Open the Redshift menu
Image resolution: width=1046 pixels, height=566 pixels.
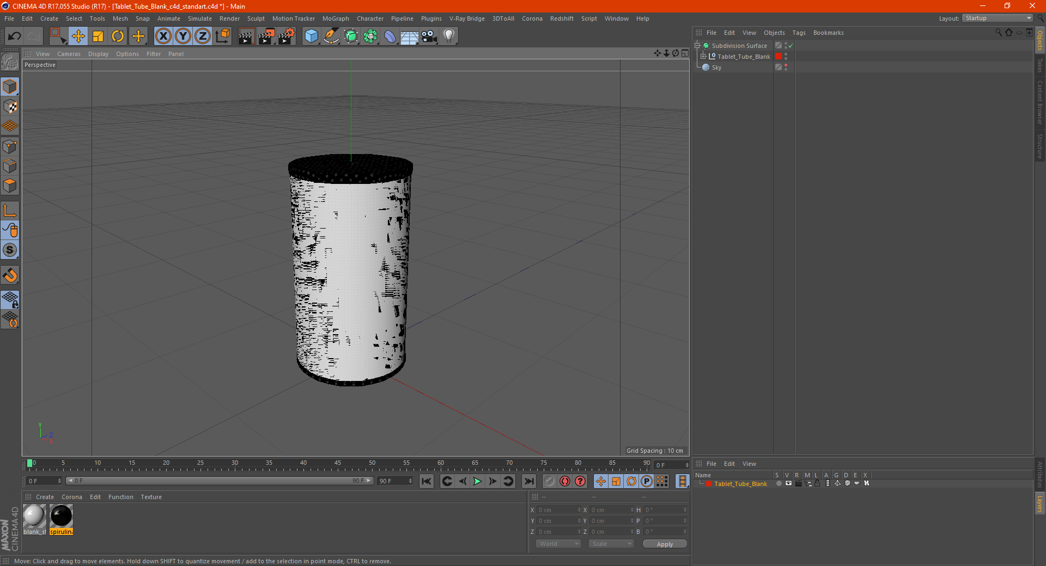point(562,19)
